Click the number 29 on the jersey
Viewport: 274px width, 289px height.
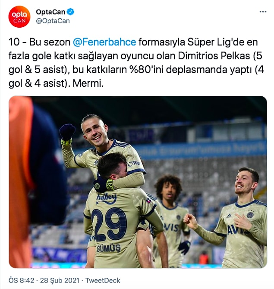(x=109, y=224)
